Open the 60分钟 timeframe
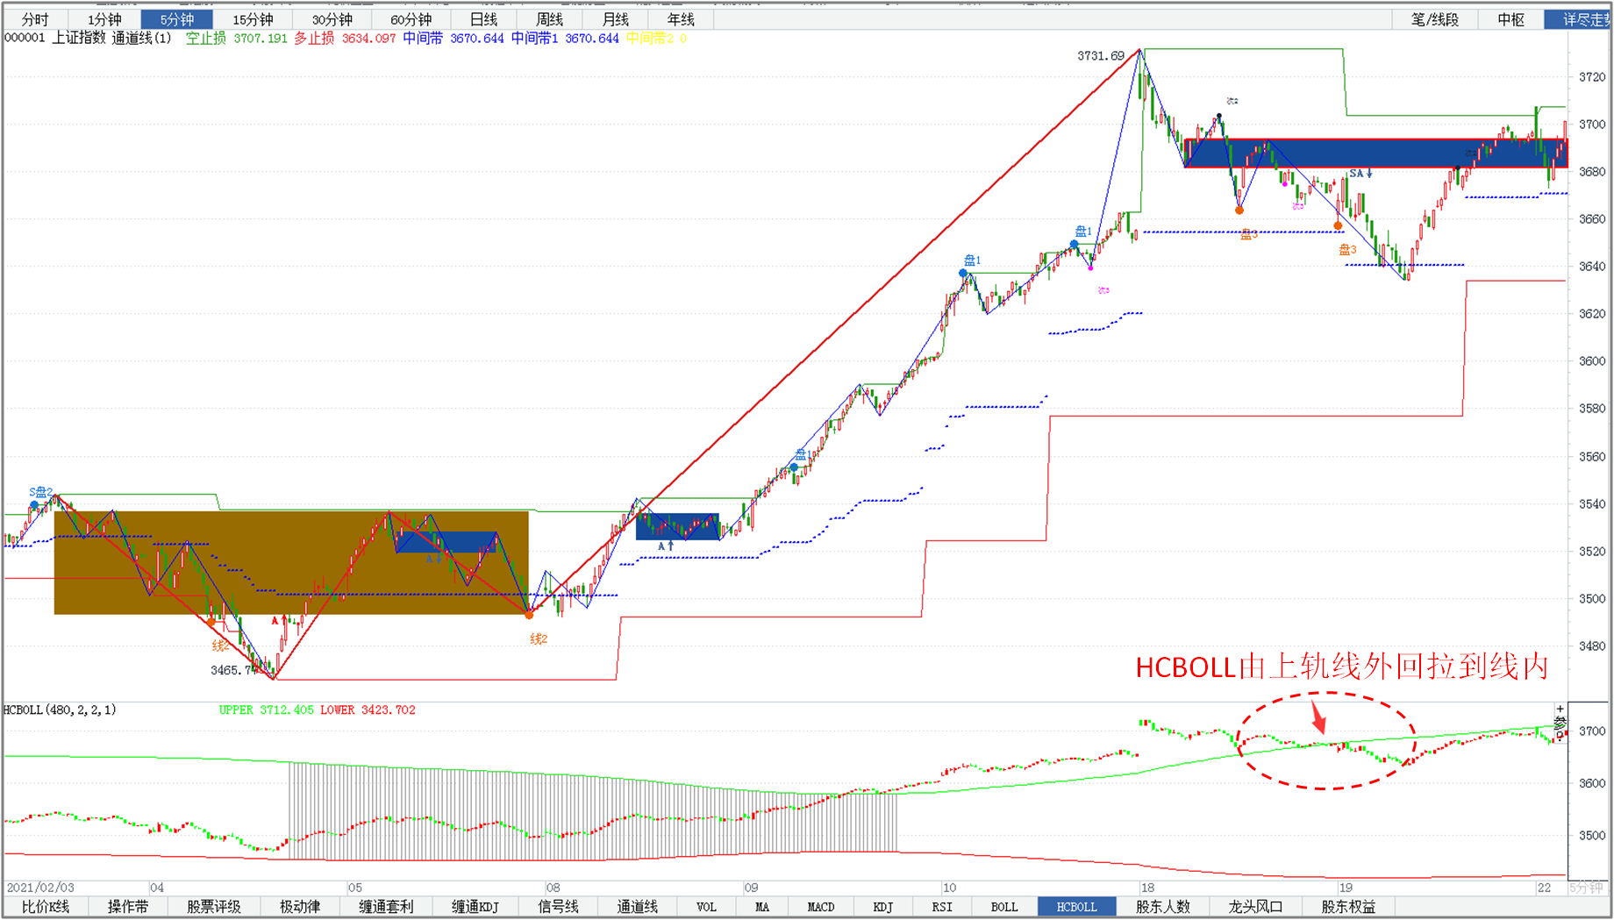The image size is (1614, 920). 411,19
